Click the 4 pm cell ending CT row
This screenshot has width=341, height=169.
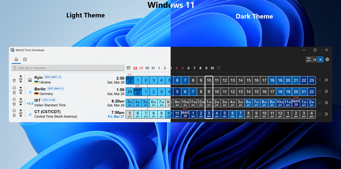pyautogui.click(x=312, y=114)
